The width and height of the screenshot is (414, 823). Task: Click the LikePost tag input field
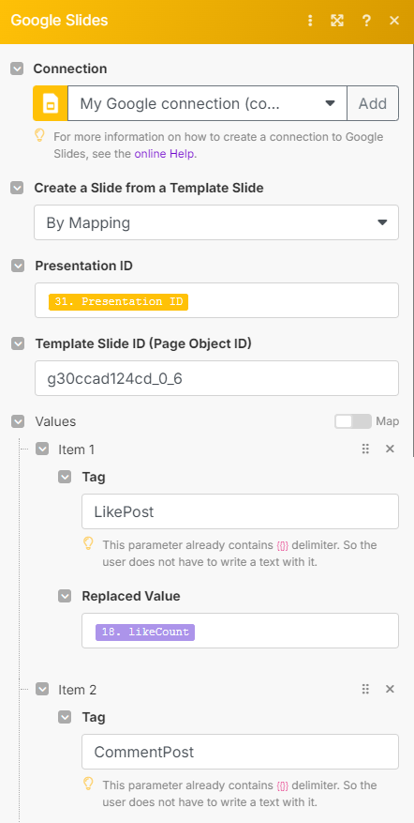coord(240,511)
